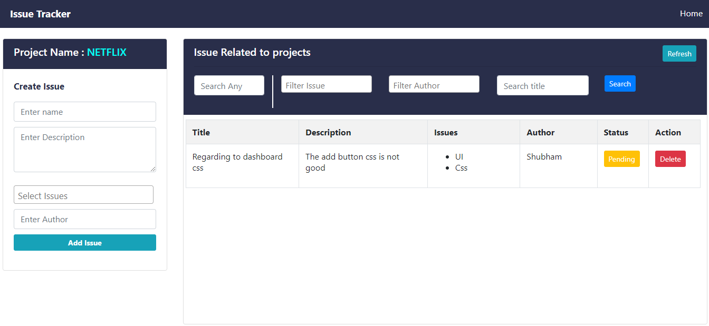
Task: Click the Search button
Action: tap(620, 83)
